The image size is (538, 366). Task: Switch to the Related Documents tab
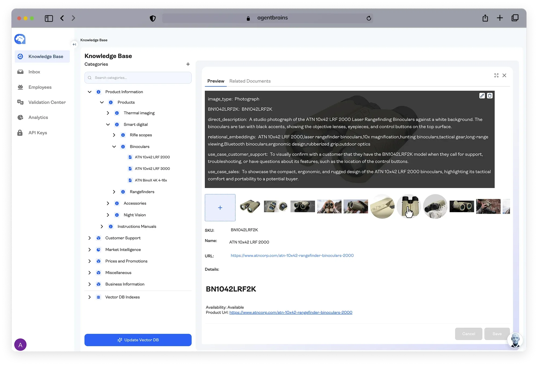click(x=250, y=81)
